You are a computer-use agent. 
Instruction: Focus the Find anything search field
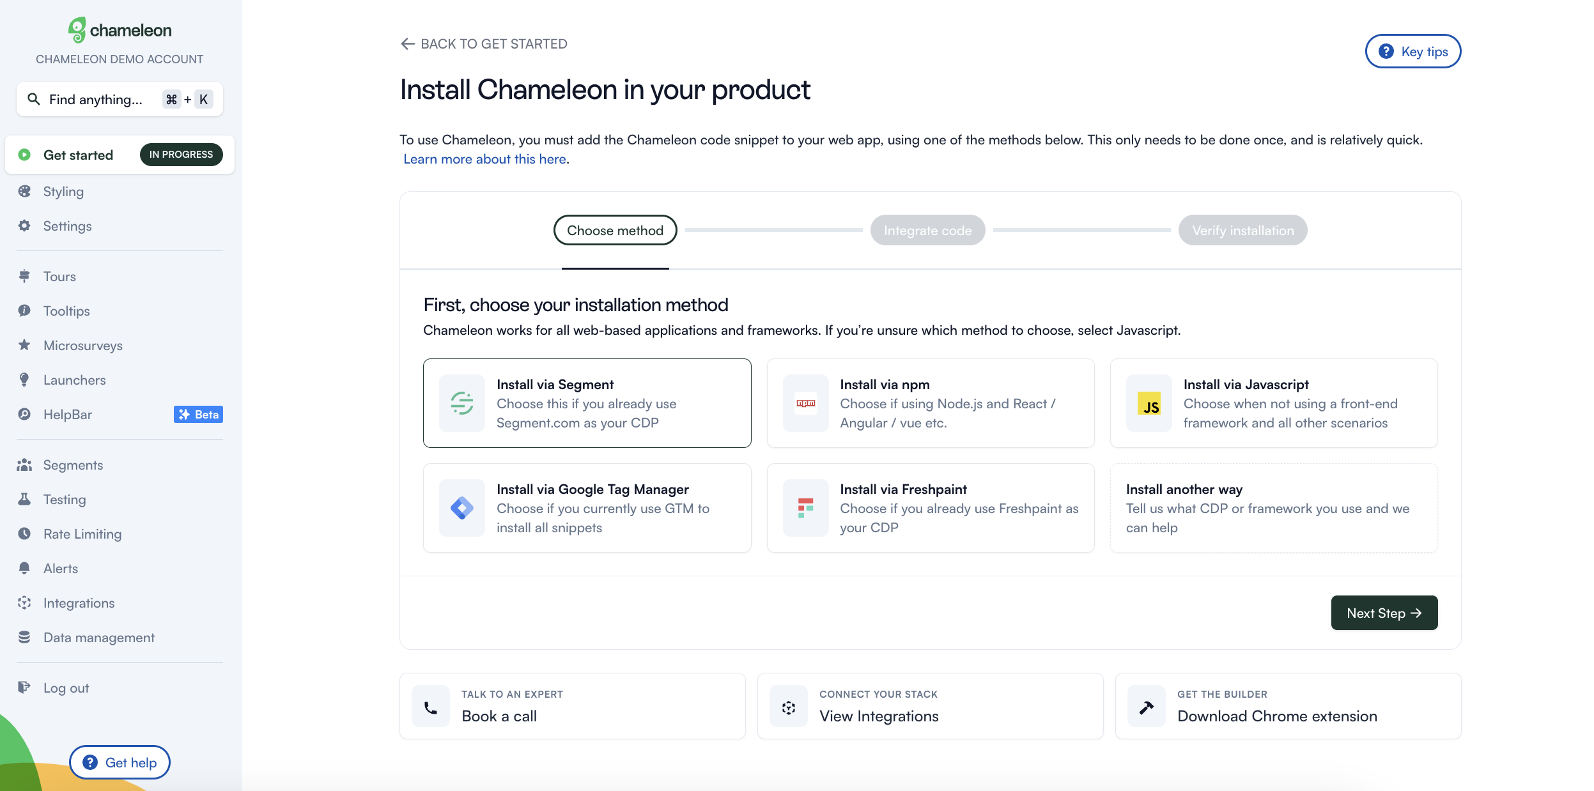coord(120,99)
